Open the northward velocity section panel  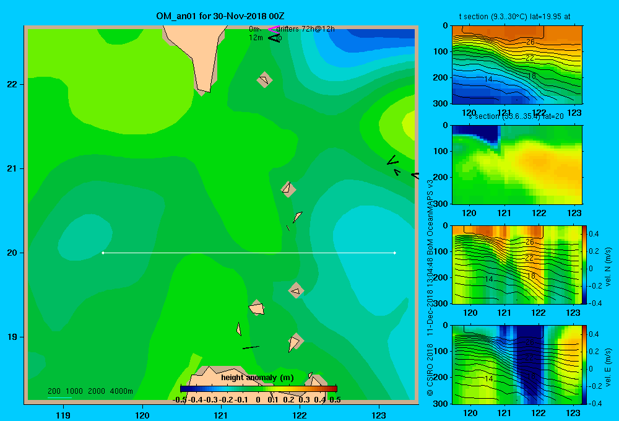click(517, 264)
